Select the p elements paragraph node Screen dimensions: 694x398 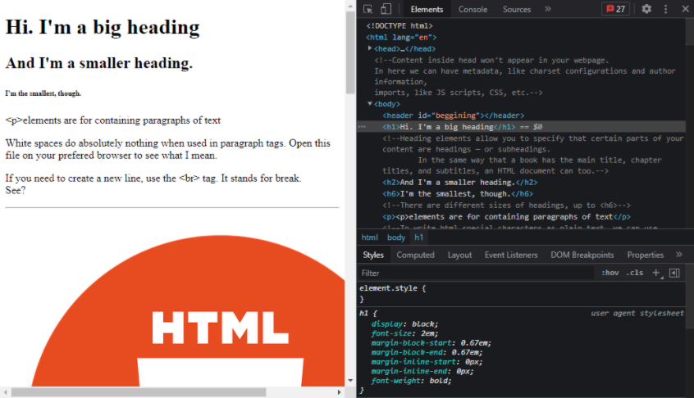click(506, 217)
